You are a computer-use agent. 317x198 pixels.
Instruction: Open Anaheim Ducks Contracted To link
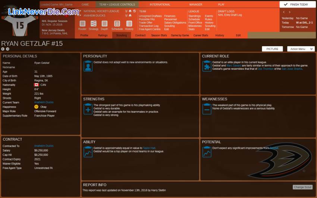(44, 146)
